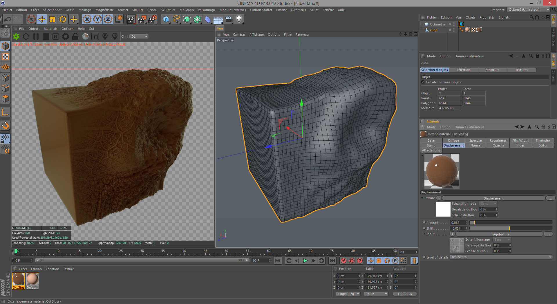The height and width of the screenshot is (304, 557).
Task: Toggle the Z axis lock
Action: [108, 19]
